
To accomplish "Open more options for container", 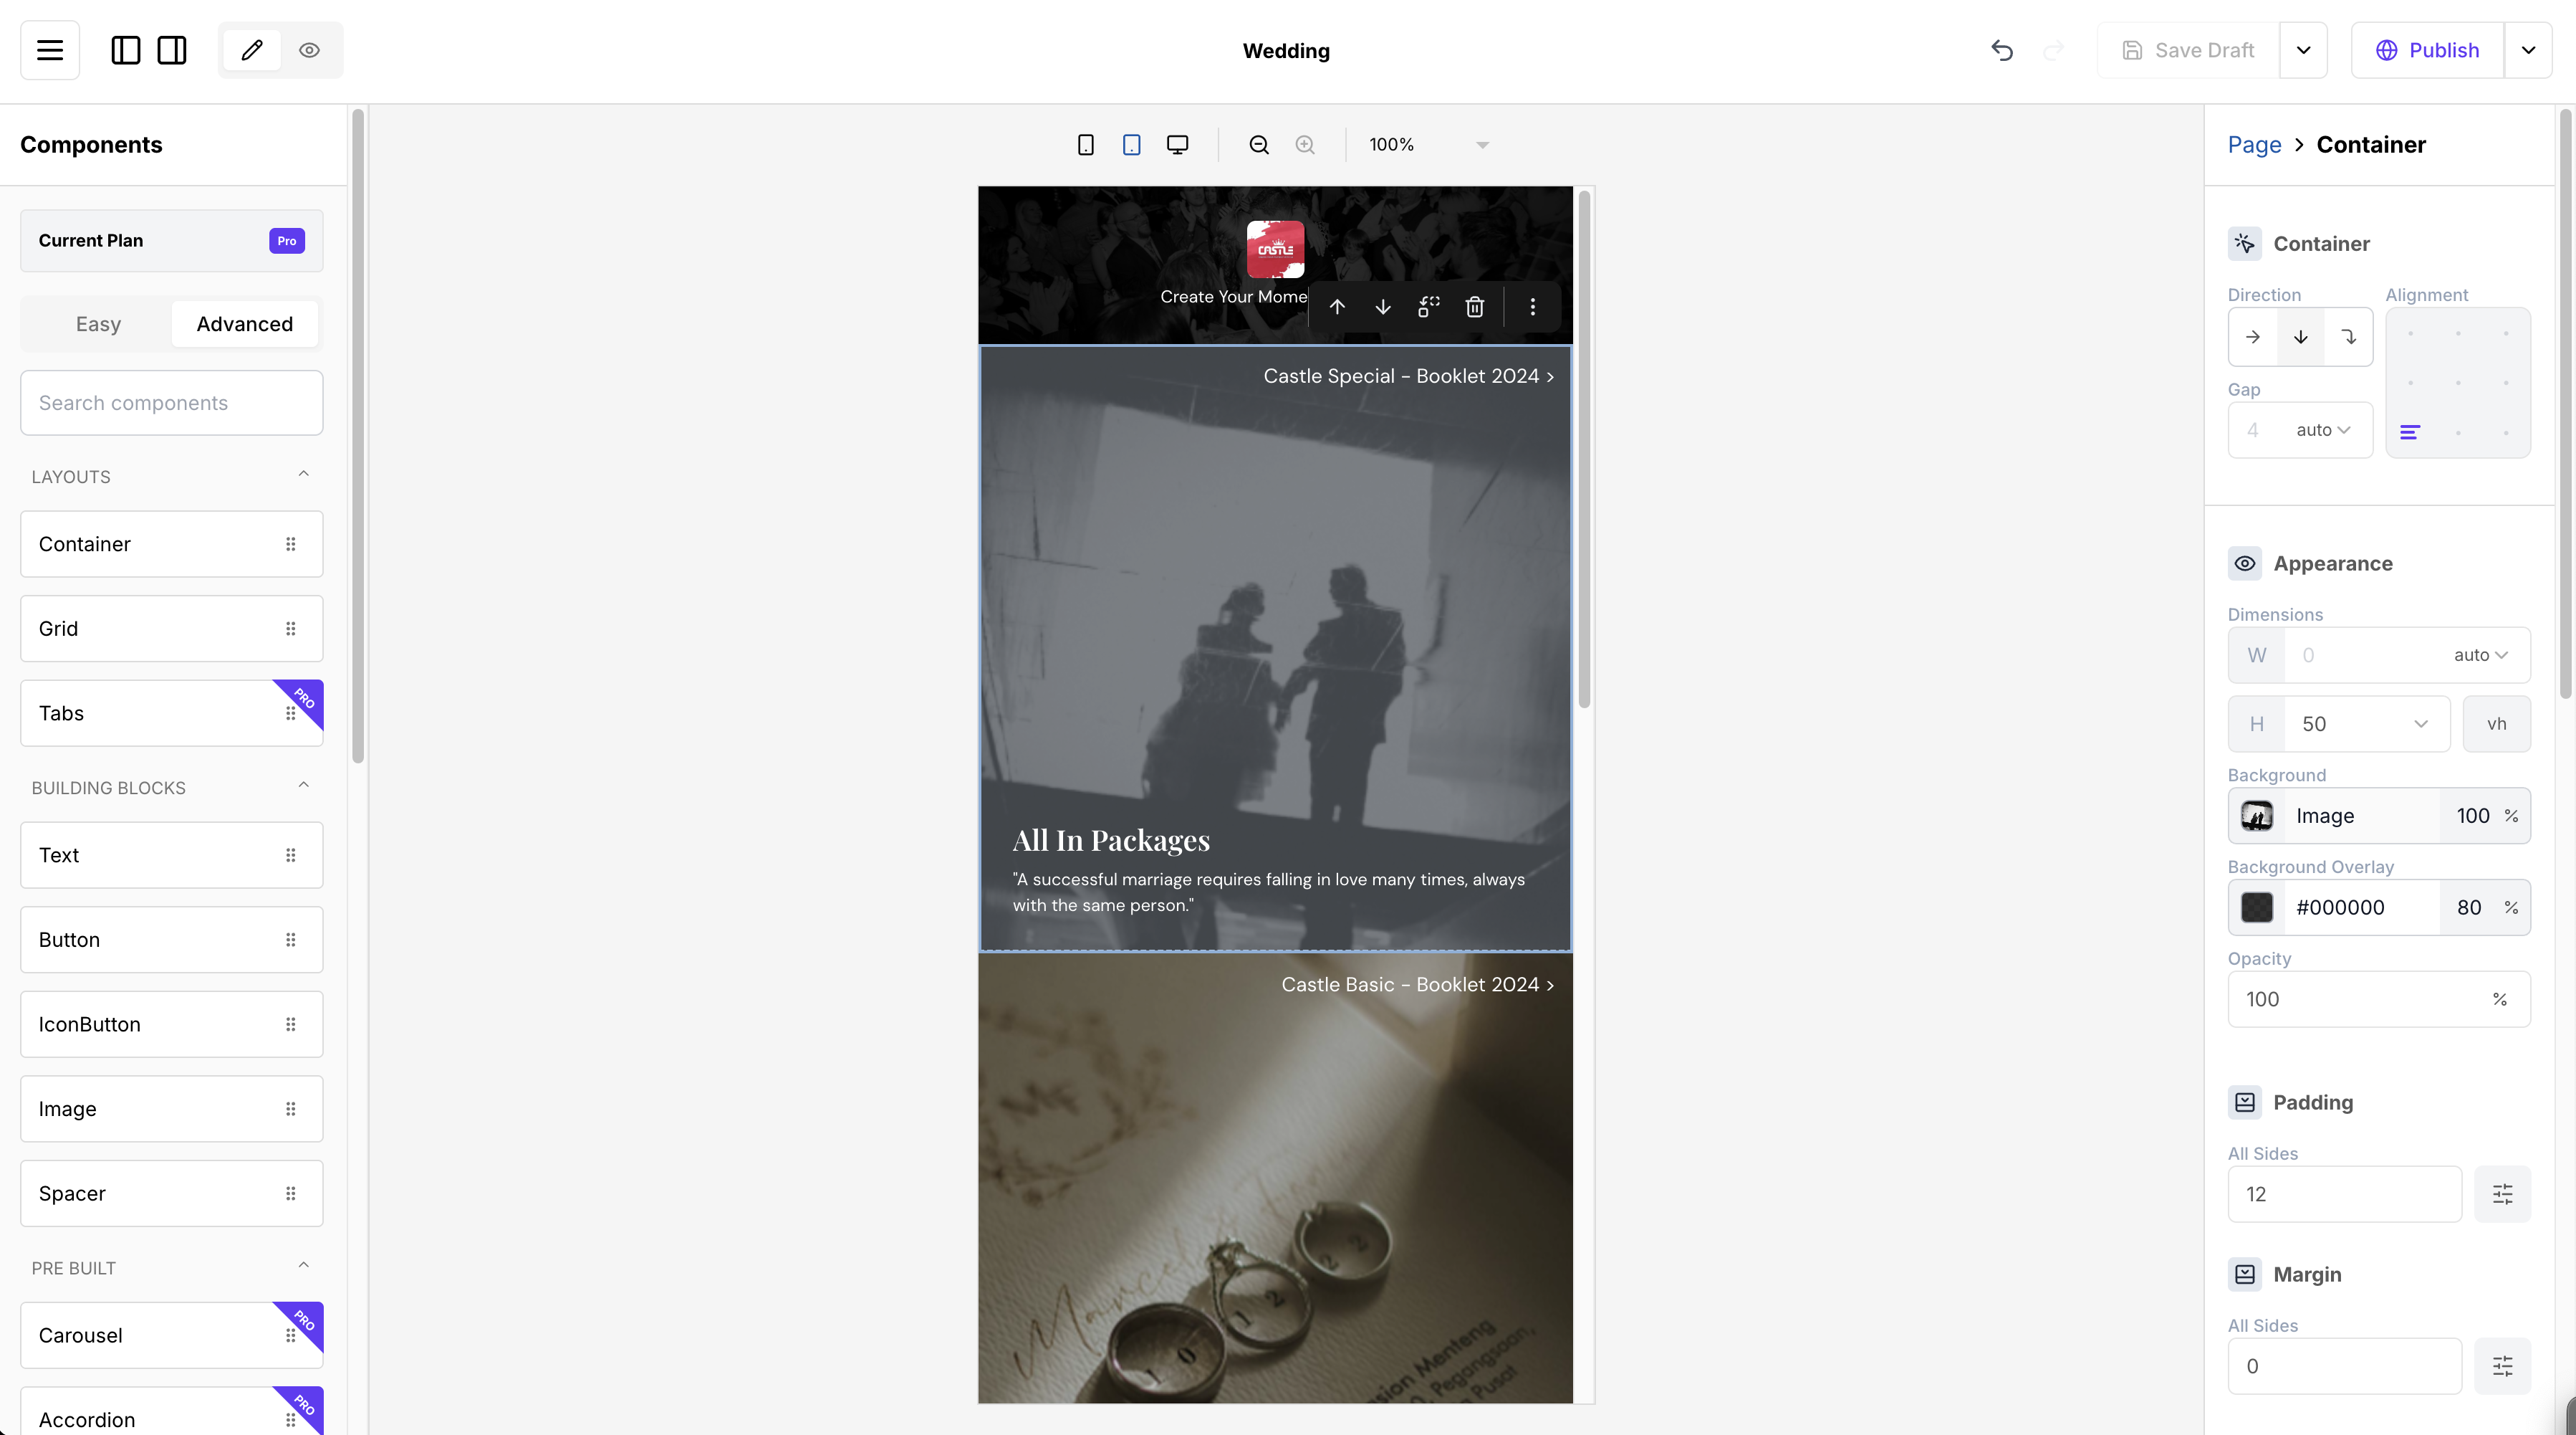I will pyautogui.click(x=1533, y=307).
